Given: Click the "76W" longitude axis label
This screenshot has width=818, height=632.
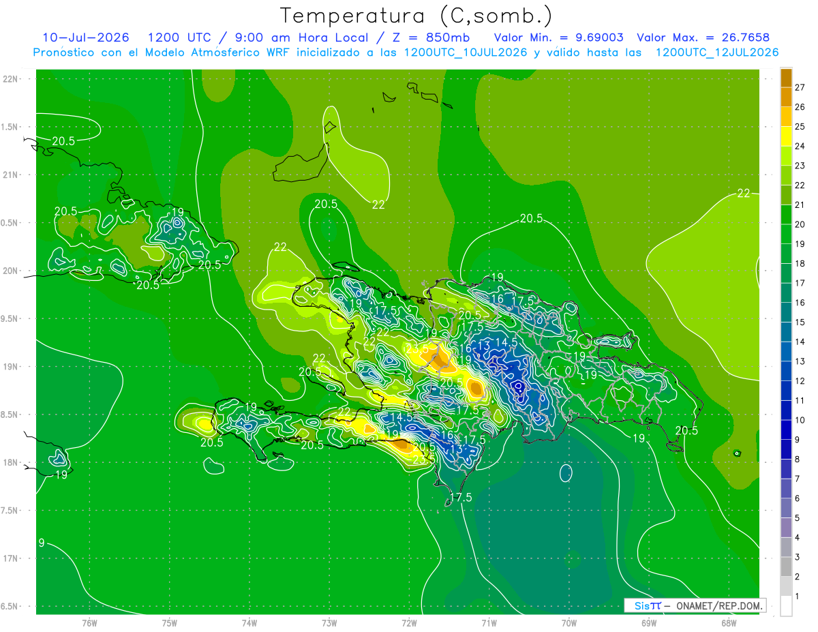Looking at the screenshot, I should 89,623.
